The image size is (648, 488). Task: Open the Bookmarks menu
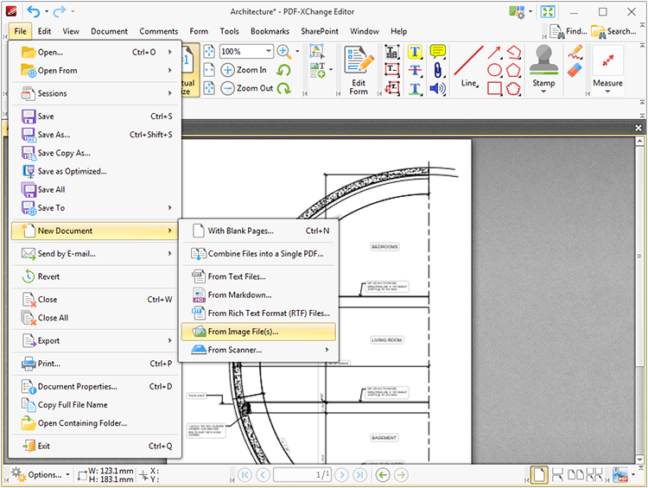[x=270, y=31]
